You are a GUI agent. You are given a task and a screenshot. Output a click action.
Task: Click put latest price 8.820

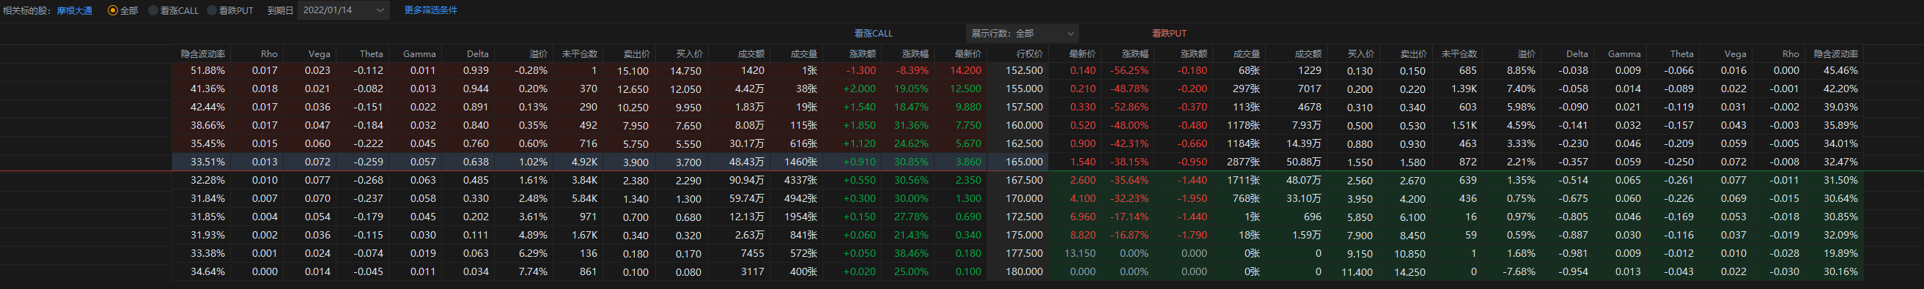tap(1083, 235)
